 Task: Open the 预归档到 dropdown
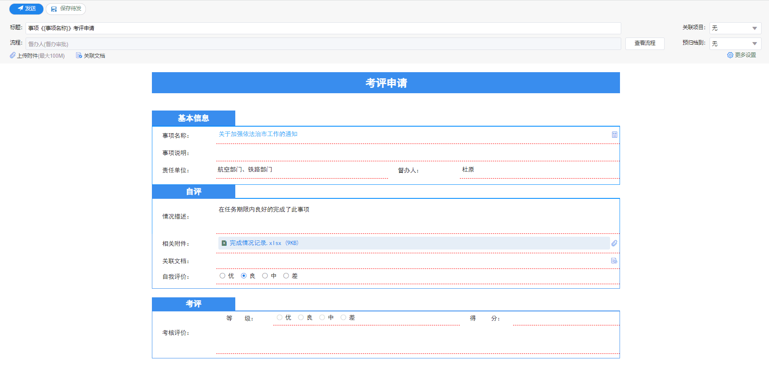(735, 43)
